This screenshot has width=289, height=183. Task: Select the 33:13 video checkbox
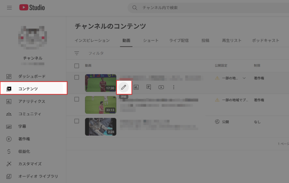[77, 99]
